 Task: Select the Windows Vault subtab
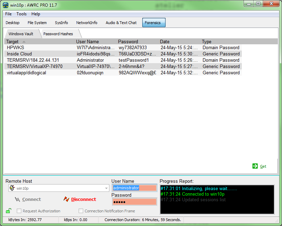(x=21, y=34)
